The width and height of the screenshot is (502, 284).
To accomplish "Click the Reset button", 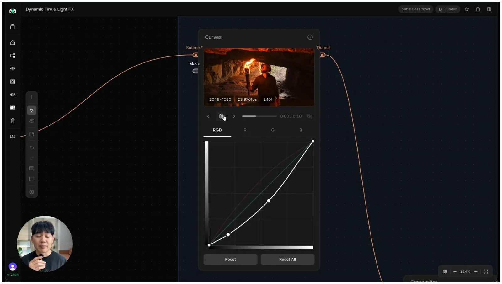I will click(230, 260).
